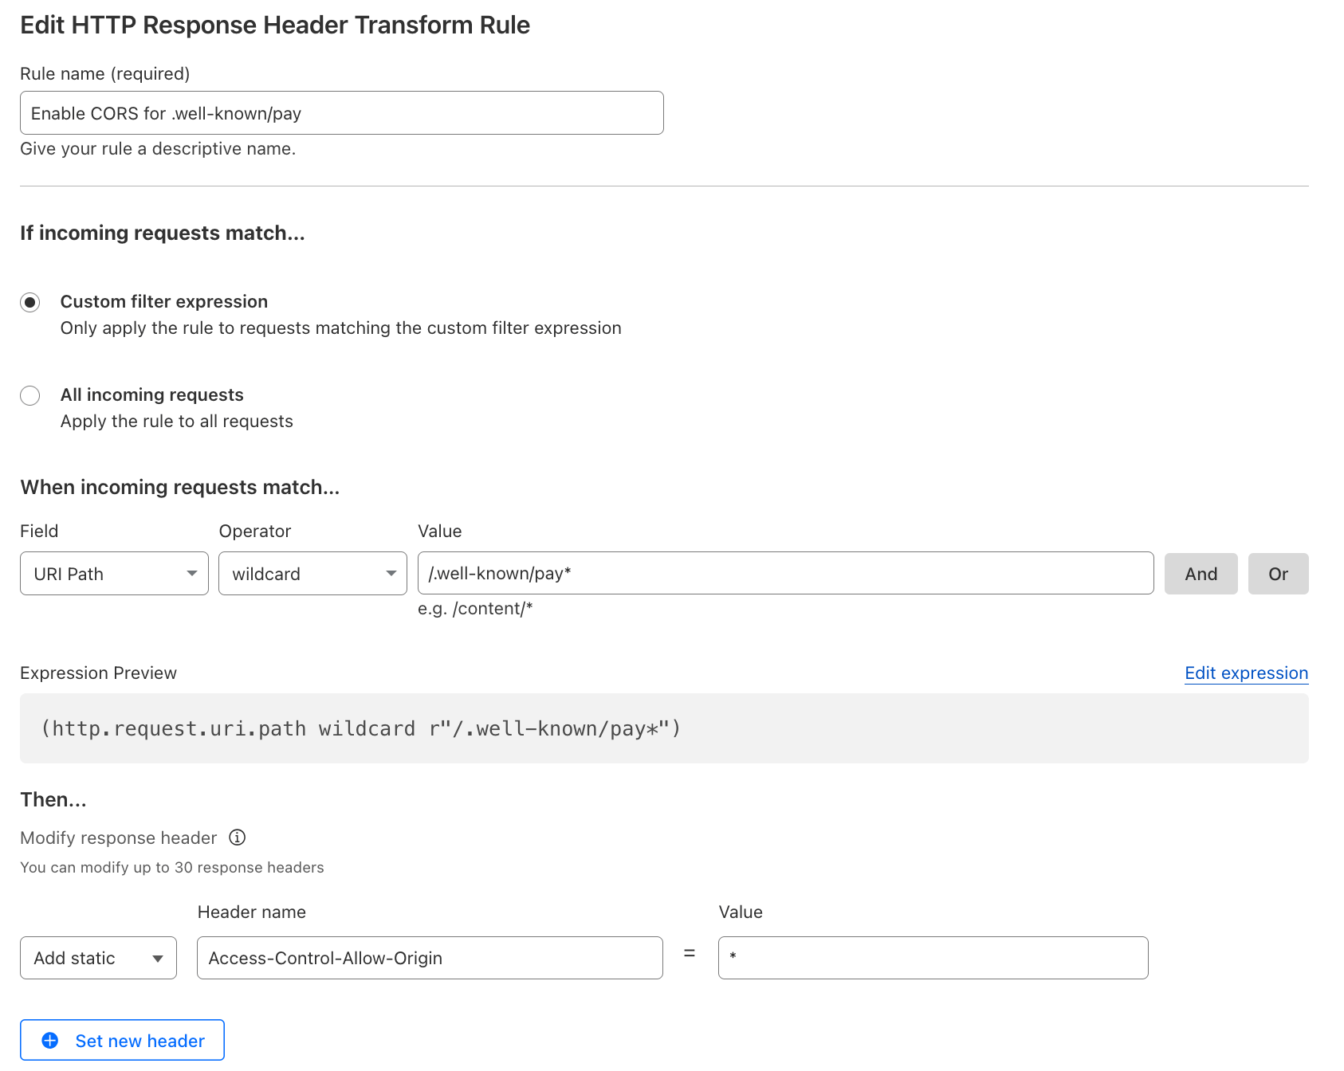The width and height of the screenshot is (1344, 1071).
Task: Click the Edit expression link
Action: (x=1246, y=673)
